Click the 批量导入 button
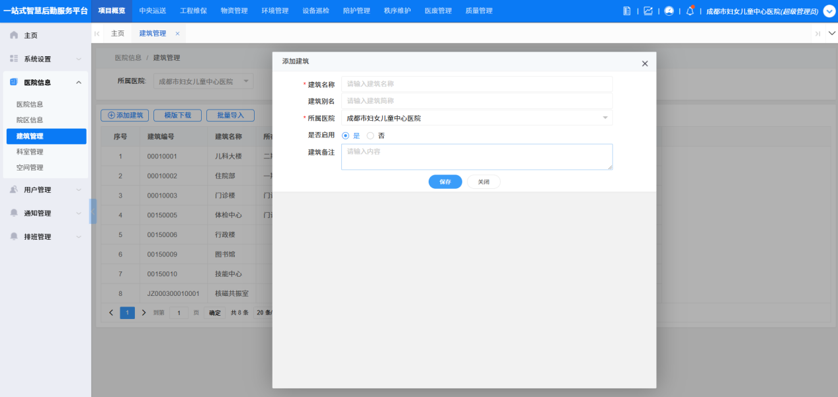838x397 pixels. coord(231,115)
